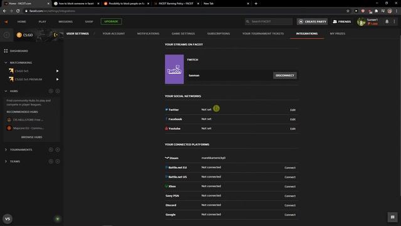Select the INTEGRATIONS tab
The width and height of the screenshot is (401, 226).
coord(307,33)
